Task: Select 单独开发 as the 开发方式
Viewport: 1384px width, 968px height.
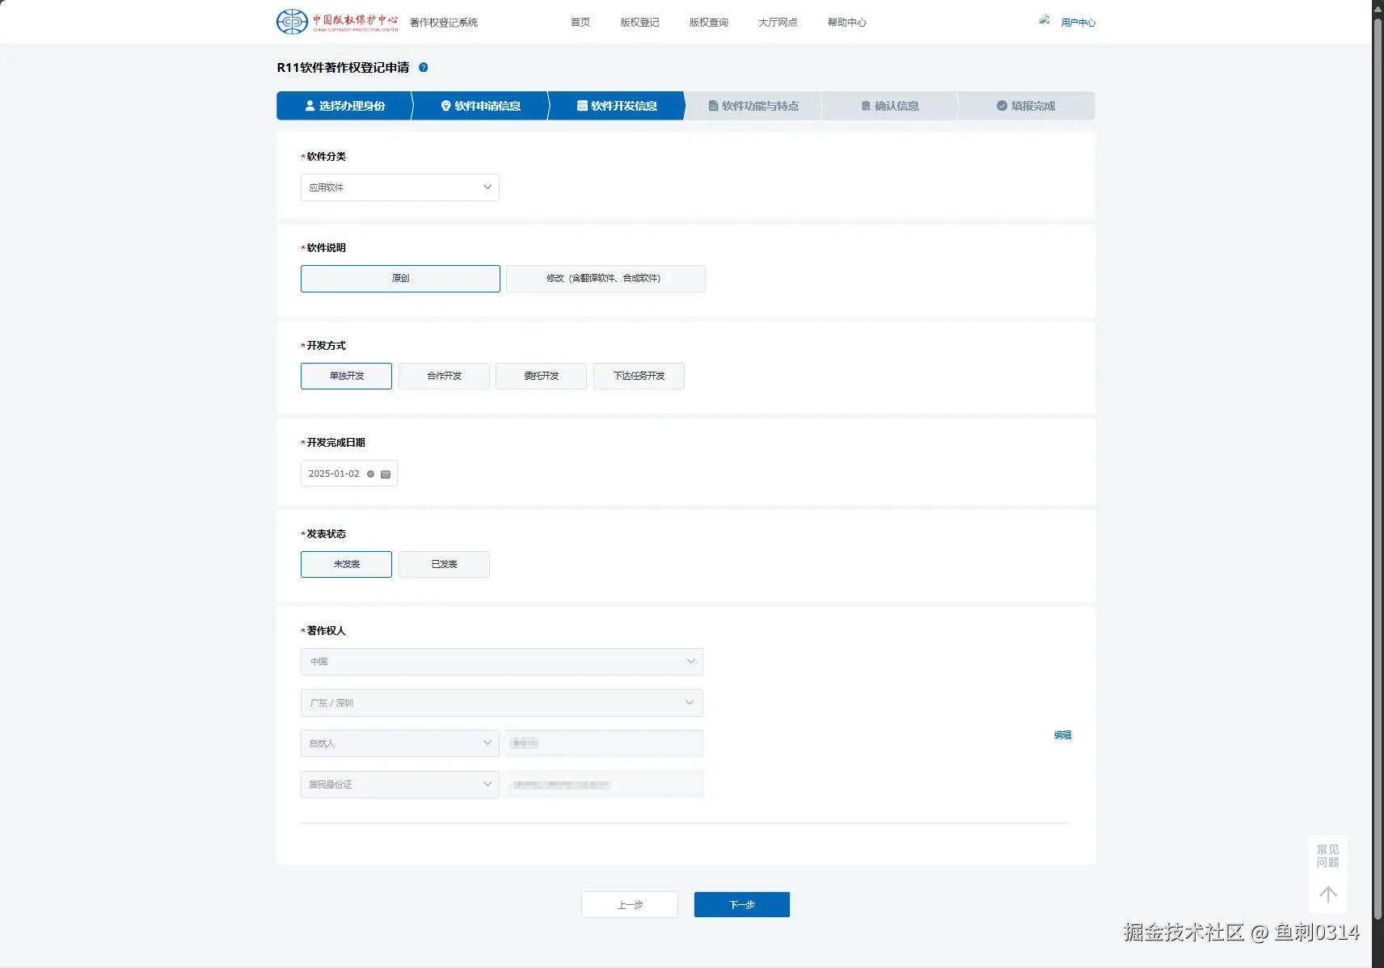Action: (346, 377)
